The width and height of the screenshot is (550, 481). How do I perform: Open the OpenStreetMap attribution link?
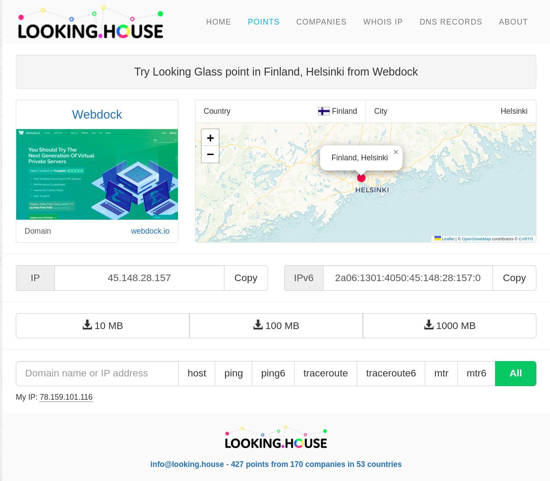click(x=476, y=239)
